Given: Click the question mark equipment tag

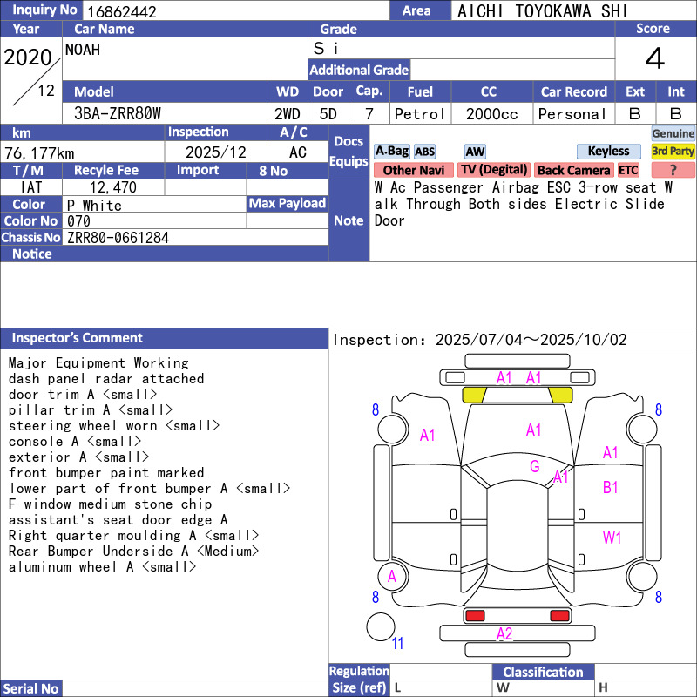Looking at the screenshot, I should [x=673, y=170].
